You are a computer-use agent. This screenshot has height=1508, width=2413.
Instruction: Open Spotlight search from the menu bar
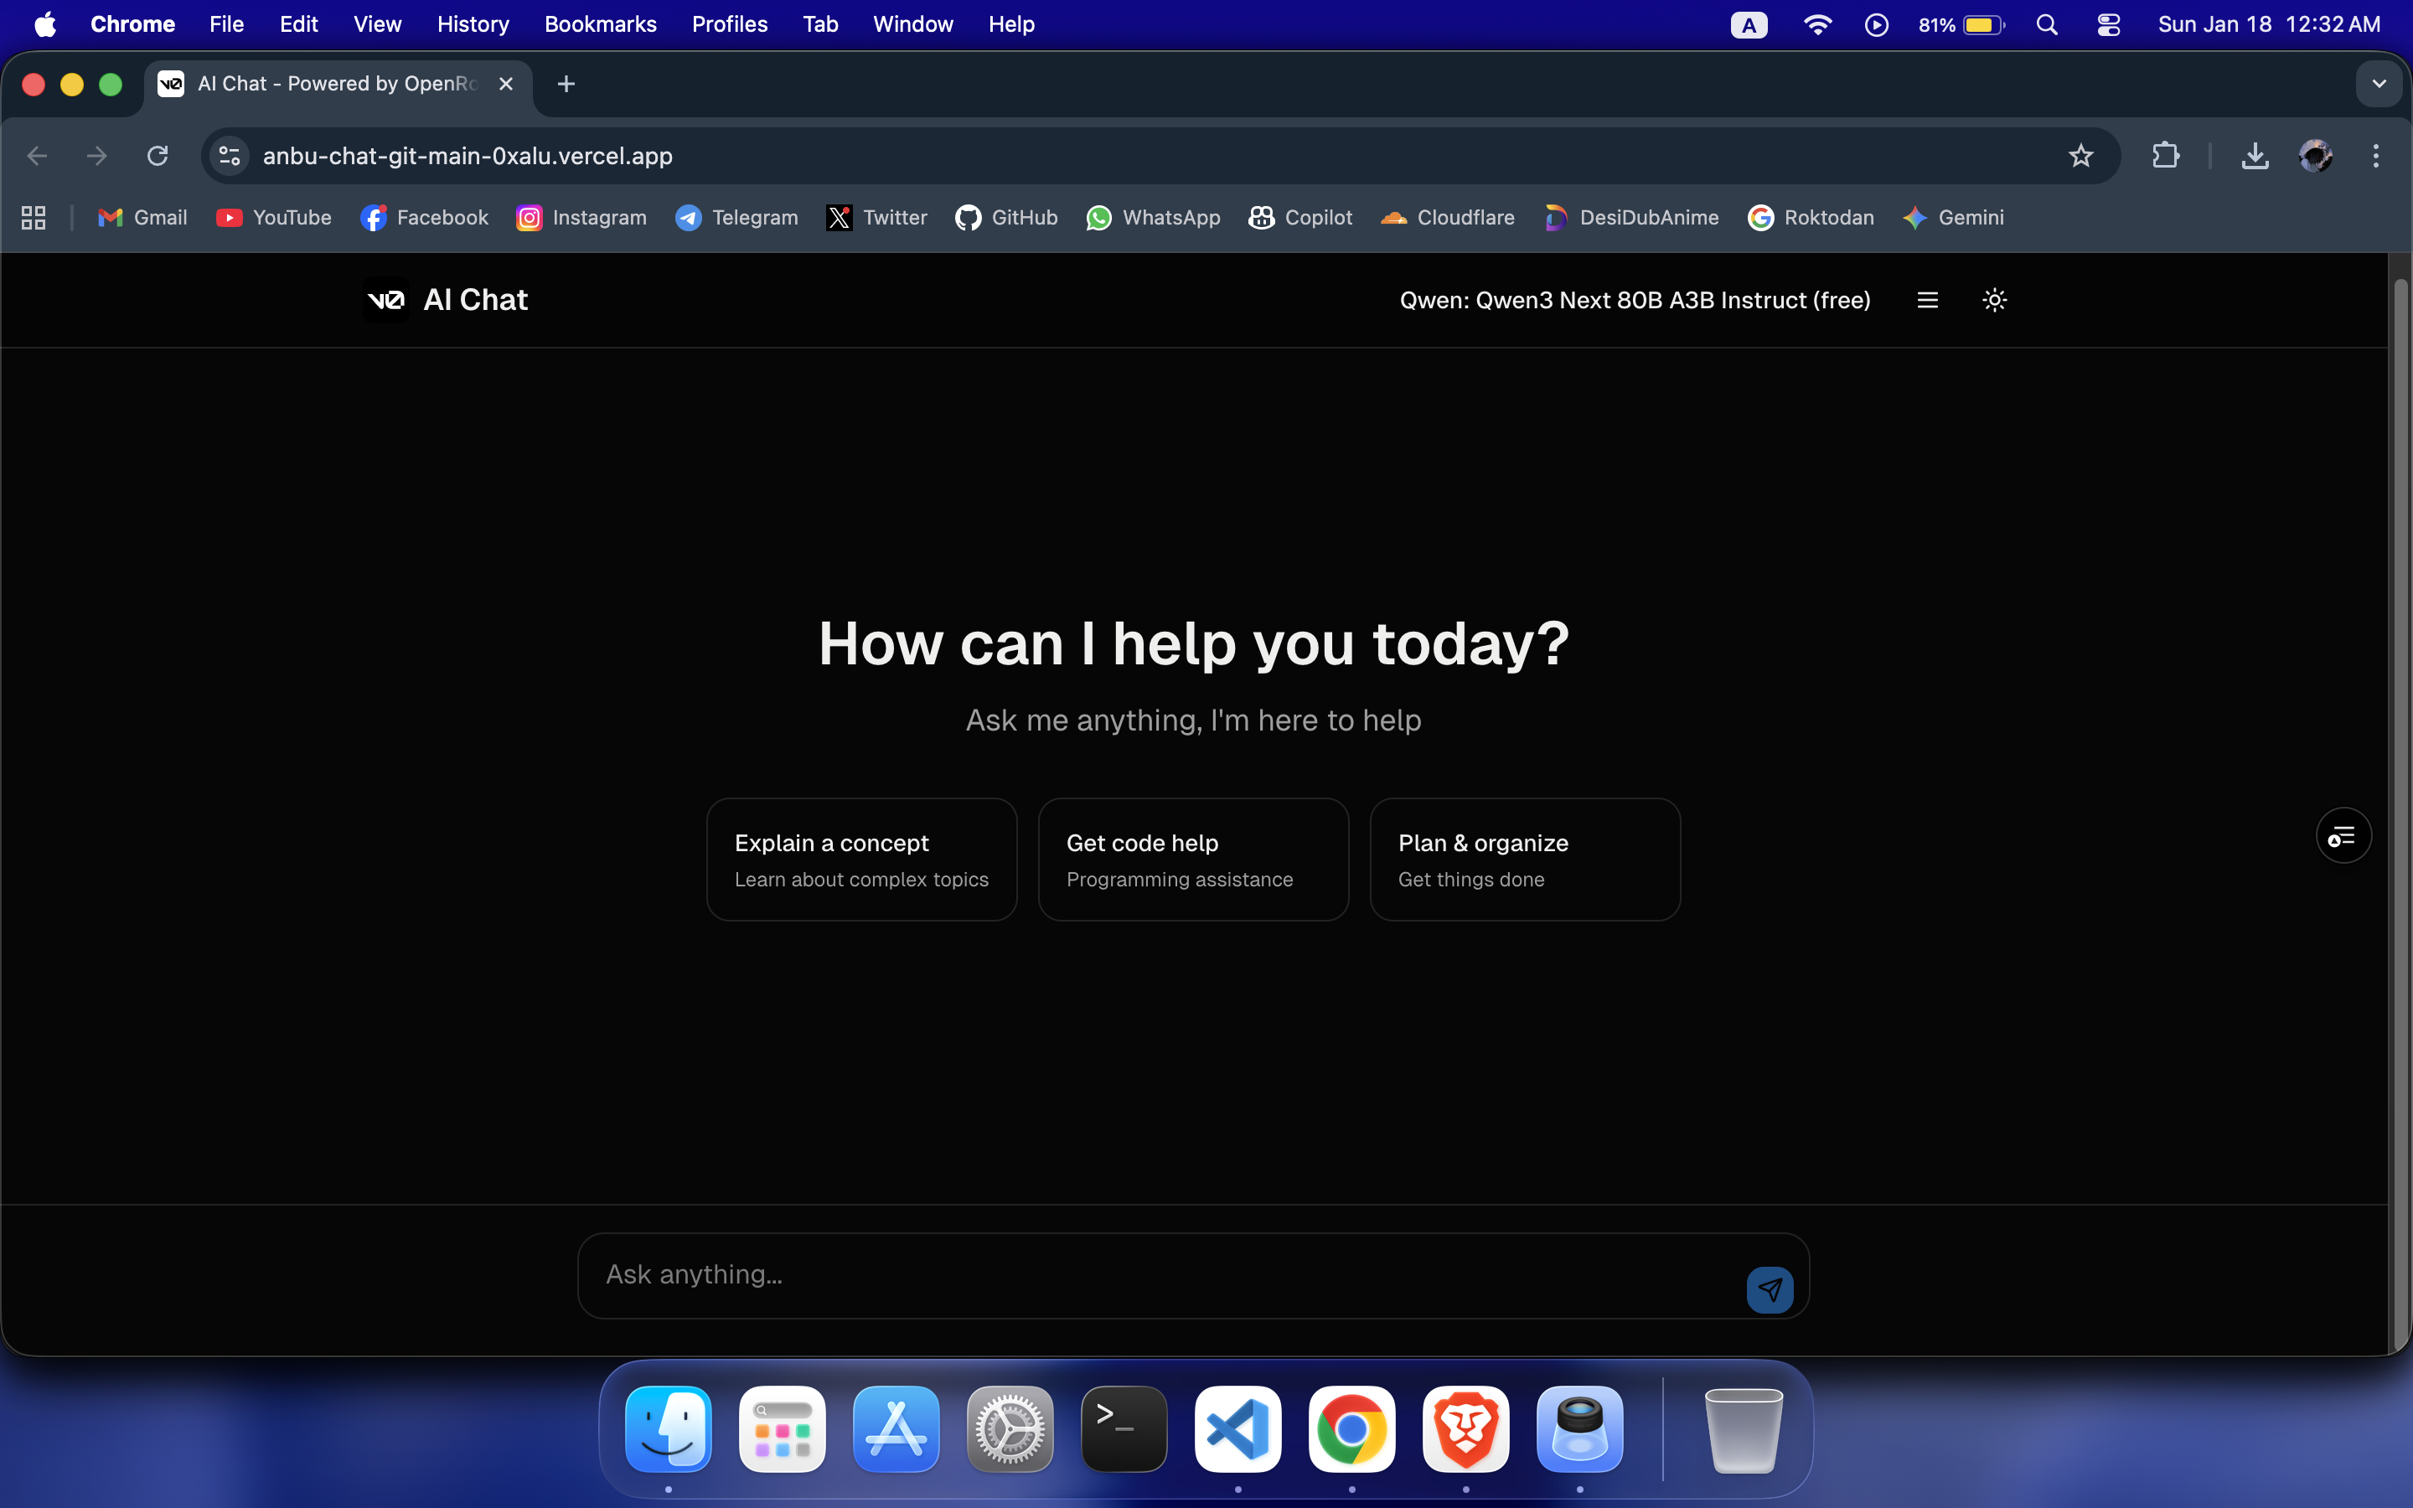2048,24
